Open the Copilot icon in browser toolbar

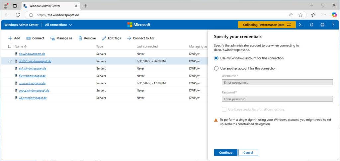[334, 15]
